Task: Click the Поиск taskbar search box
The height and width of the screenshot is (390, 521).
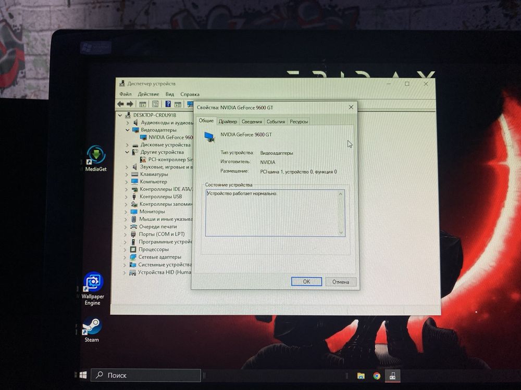Action: (146, 375)
